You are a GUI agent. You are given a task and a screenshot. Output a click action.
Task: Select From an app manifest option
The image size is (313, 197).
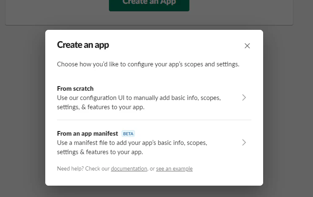(x=154, y=142)
